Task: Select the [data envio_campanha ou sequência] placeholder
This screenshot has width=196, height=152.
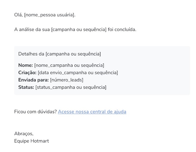Action: pos(78,73)
